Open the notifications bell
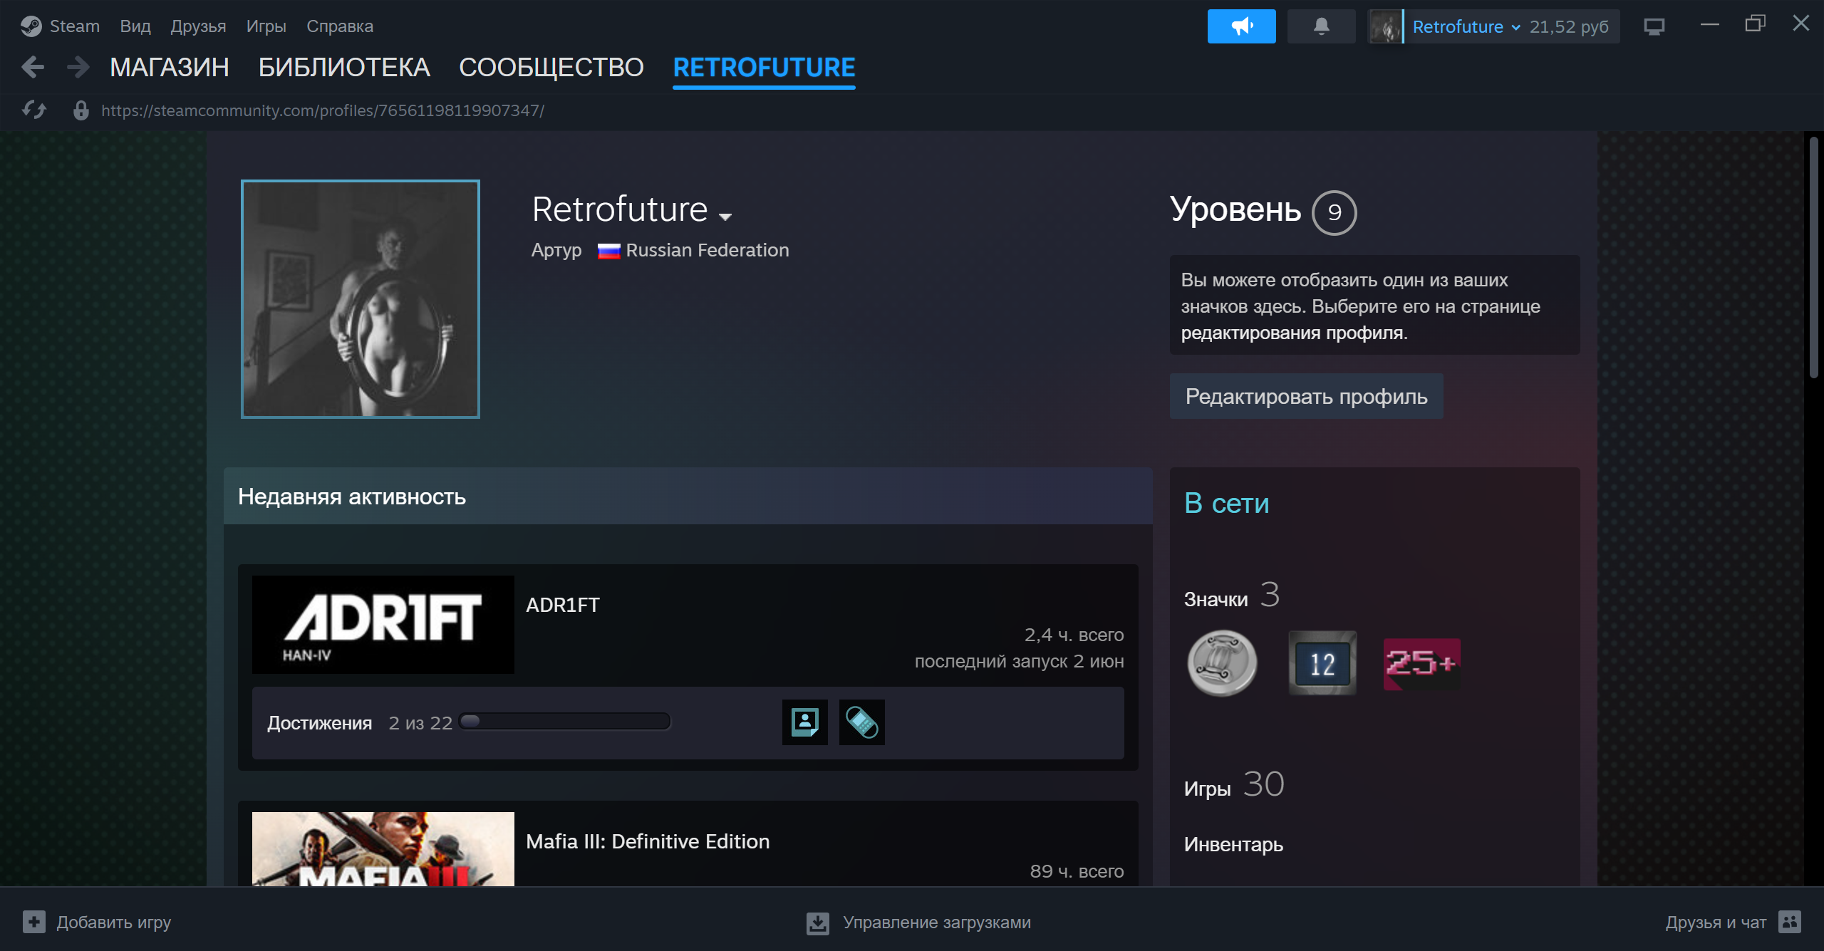This screenshot has height=951, width=1824. click(1321, 26)
